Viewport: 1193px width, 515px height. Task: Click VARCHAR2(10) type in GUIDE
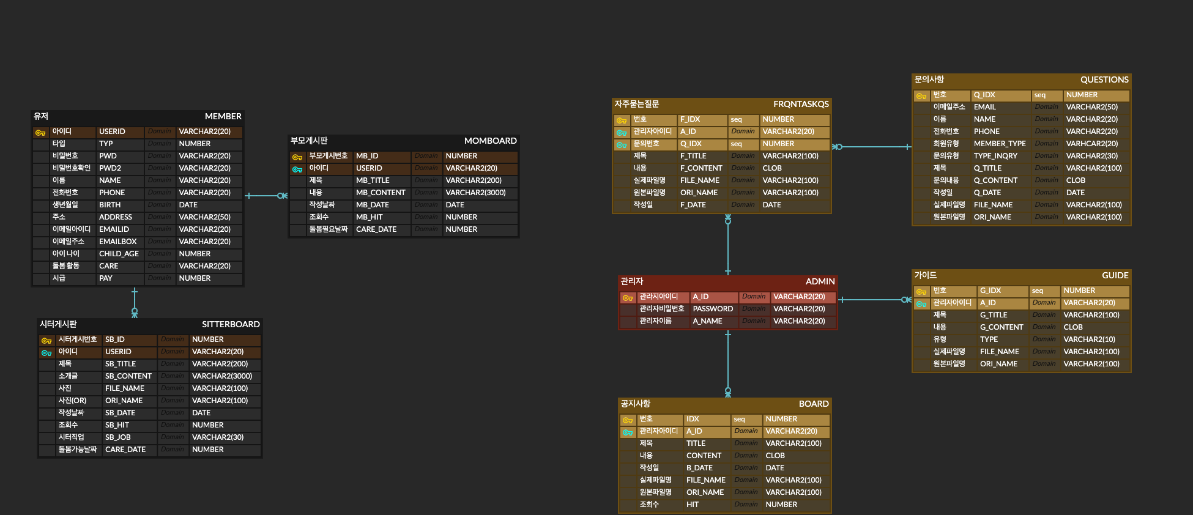point(1089,339)
